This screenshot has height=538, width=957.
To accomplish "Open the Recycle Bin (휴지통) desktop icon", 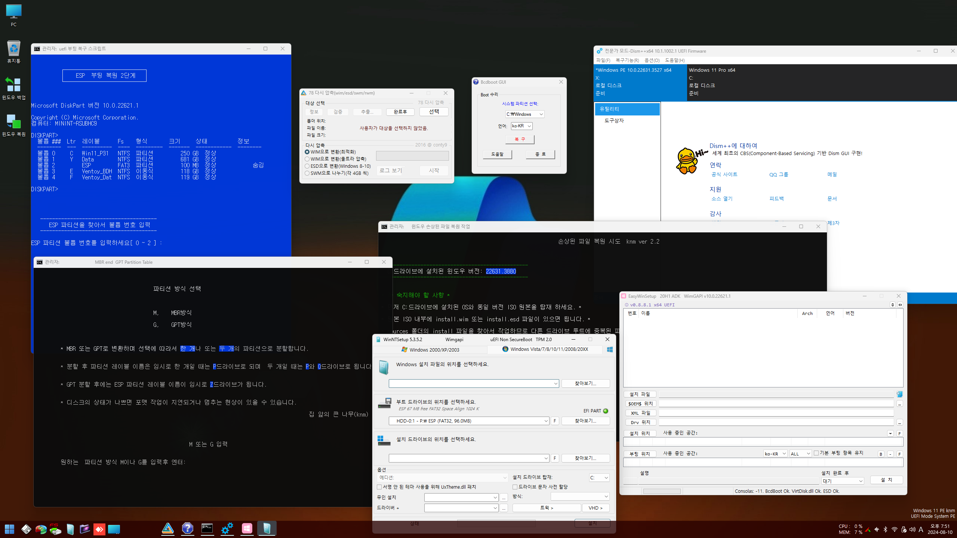I will 13,52.
